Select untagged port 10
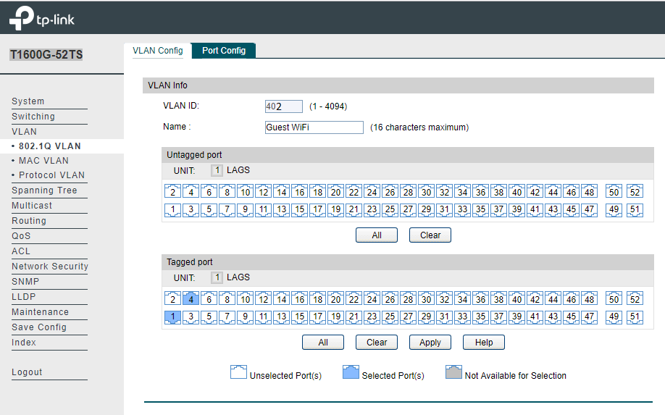 (245, 192)
